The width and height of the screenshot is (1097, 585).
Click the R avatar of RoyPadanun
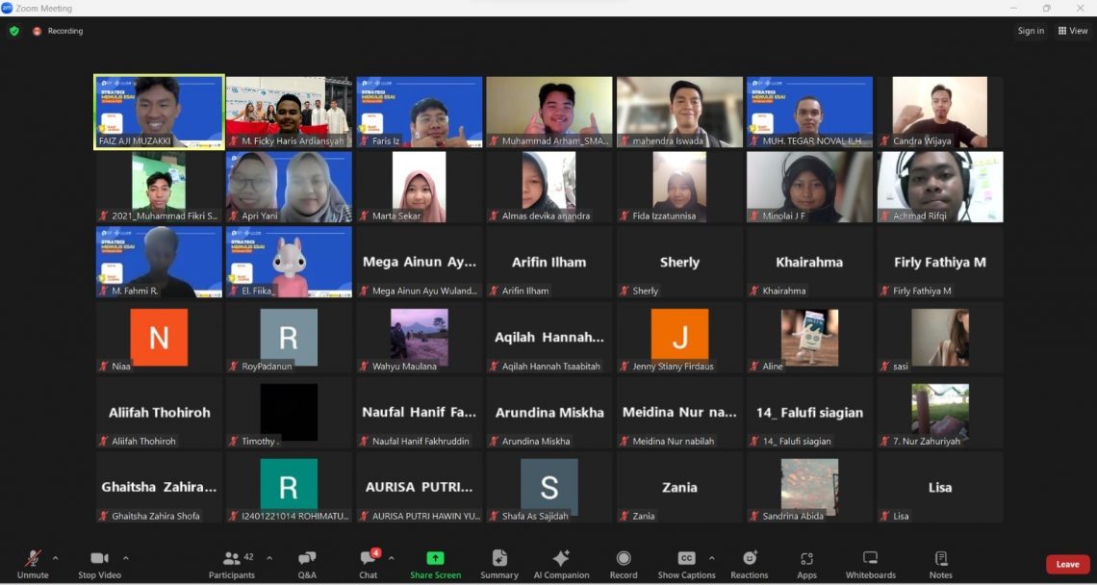(x=289, y=338)
